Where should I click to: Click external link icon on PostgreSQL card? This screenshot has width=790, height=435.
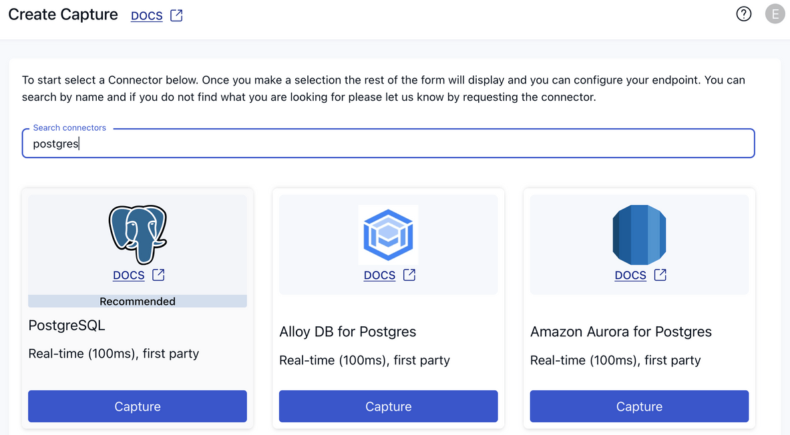[158, 275]
